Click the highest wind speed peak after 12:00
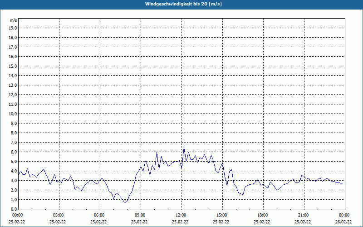This screenshot has height=227, width=363. (184, 148)
